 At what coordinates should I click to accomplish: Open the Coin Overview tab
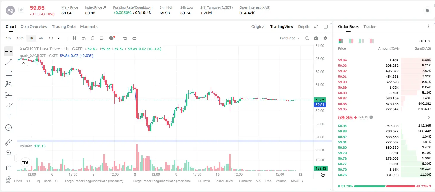point(34,26)
